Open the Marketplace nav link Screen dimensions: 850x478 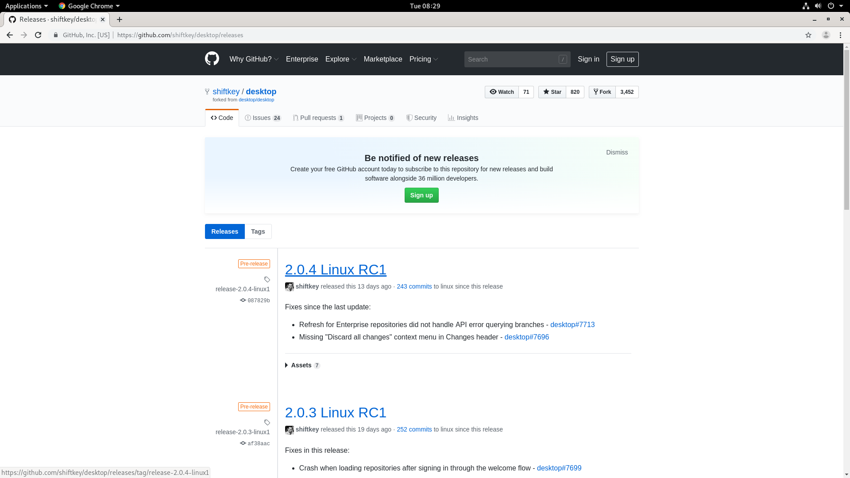383,59
